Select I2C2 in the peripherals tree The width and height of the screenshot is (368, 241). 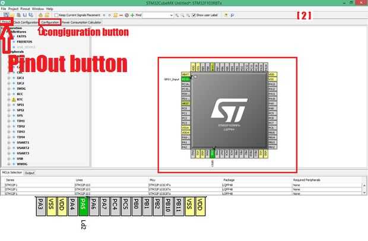20,83
